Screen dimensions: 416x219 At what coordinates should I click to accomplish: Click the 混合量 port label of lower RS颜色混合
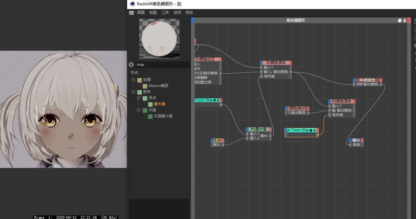337,115
